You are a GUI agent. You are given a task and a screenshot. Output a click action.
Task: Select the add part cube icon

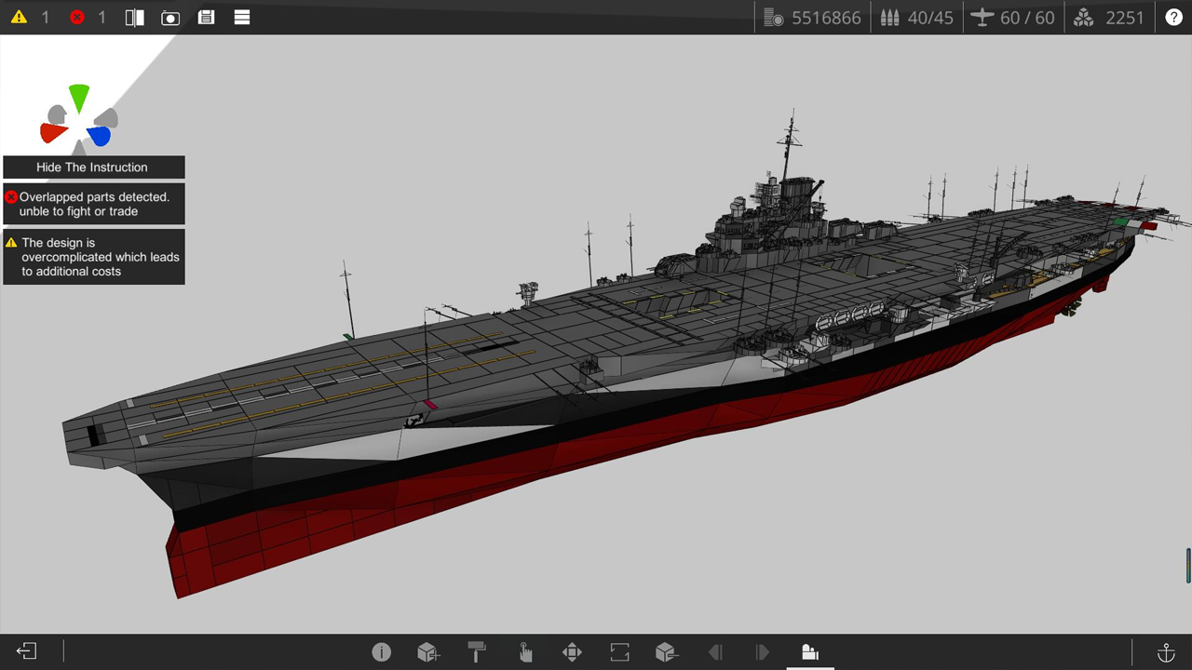pyautogui.click(x=428, y=651)
